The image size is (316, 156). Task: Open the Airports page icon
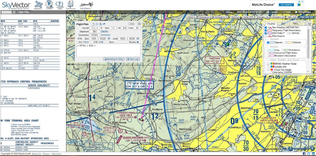[38, 4]
